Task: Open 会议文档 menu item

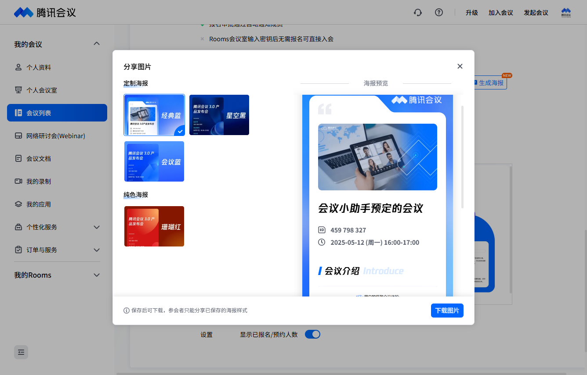Action: pos(57,158)
